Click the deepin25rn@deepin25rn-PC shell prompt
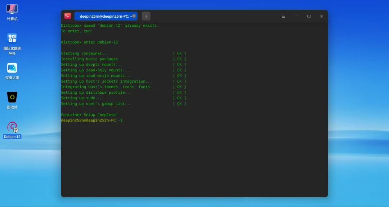Image resolution: width=389 pixels, height=207 pixels. [x=92, y=120]
